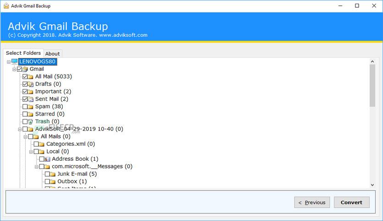383x221 pixels.
Task: Select the Spam (38) label
Action: [x=49, y=106]
